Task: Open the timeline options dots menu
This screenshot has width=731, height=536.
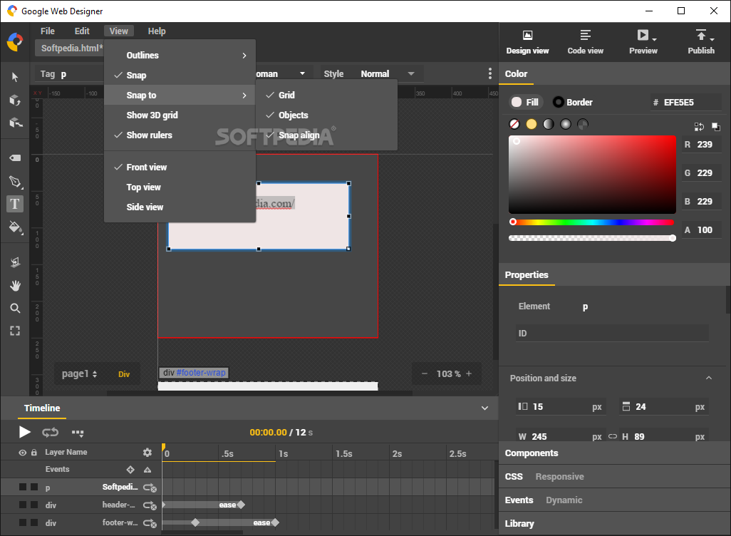Action: [x=78, y=433]
